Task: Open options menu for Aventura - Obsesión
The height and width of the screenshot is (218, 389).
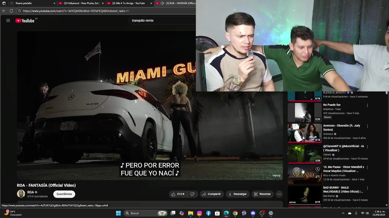Action: [x=367, y=126]
